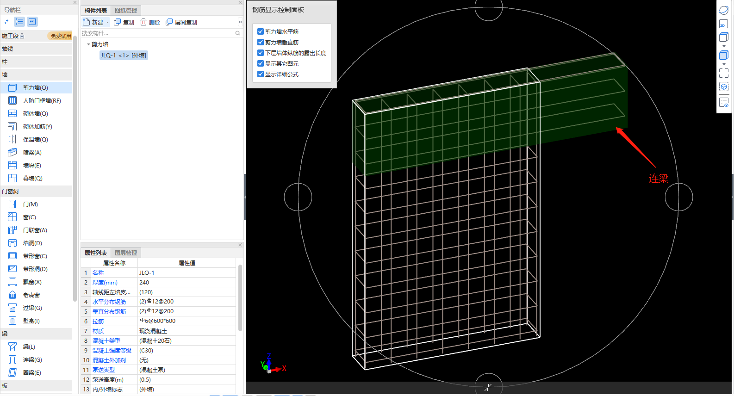Switch to the 构件列表 tab
Screen dimensions: 734x396
[96, 10]
